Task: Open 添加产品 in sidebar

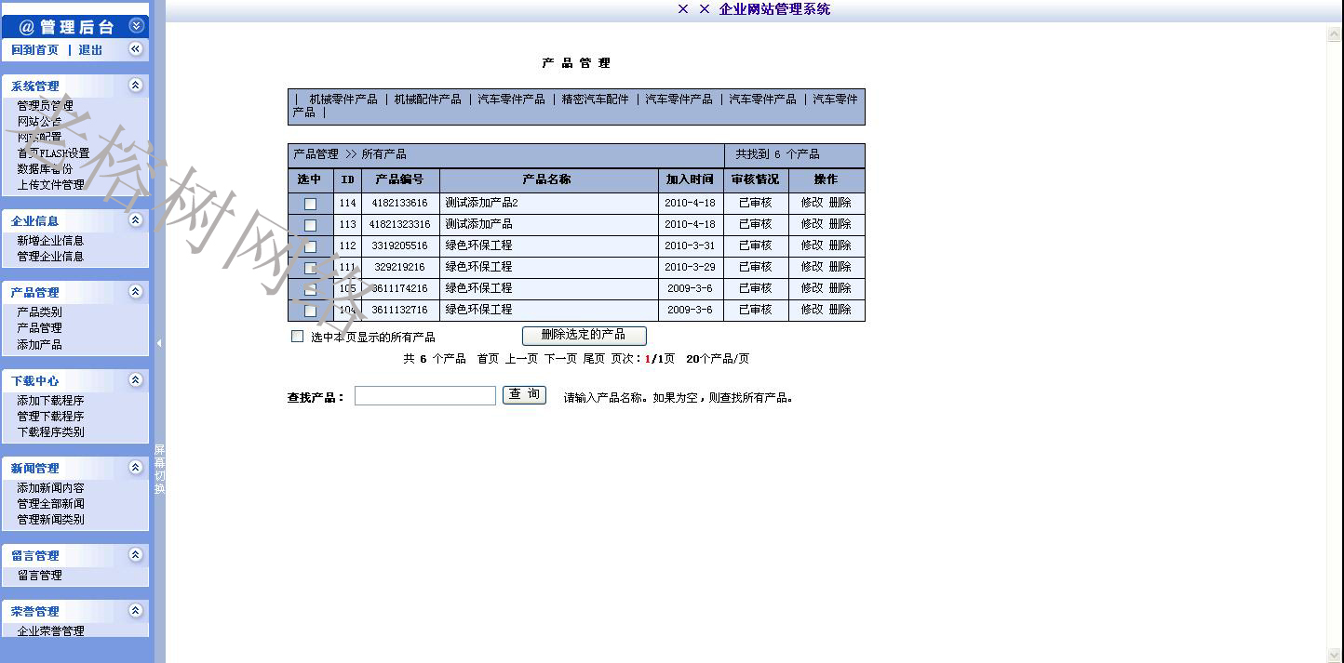Action: (39, 345)
